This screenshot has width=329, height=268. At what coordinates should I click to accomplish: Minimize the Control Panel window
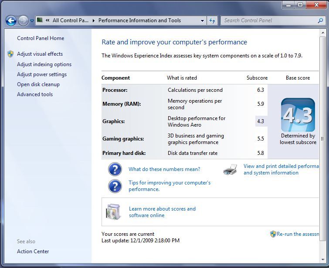tap(288, 5)
